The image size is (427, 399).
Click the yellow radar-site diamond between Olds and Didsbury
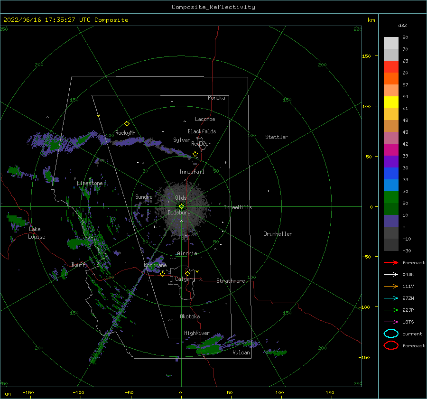(x=181, y=206)
